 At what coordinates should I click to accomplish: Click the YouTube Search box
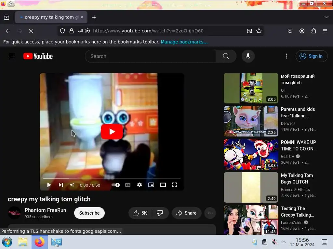tap(150, 56)
